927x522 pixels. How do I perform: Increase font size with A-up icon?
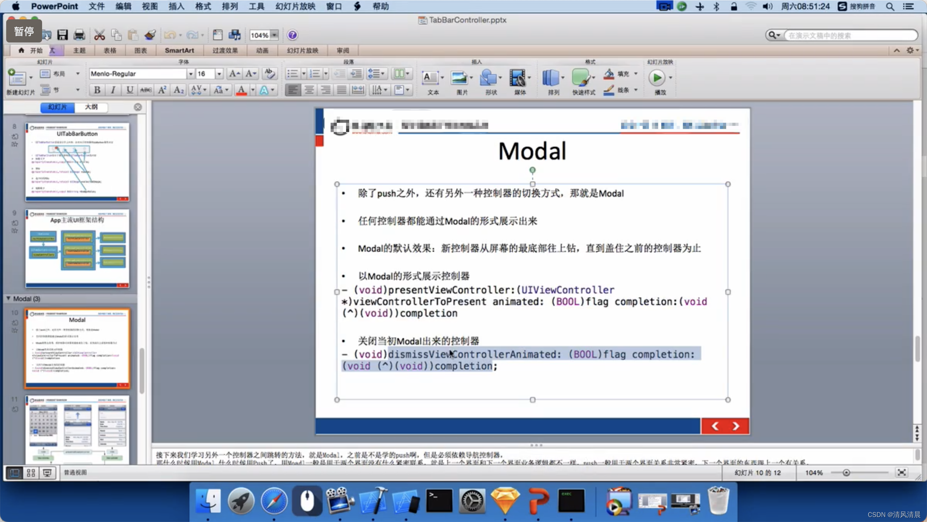tap(234, 73)
